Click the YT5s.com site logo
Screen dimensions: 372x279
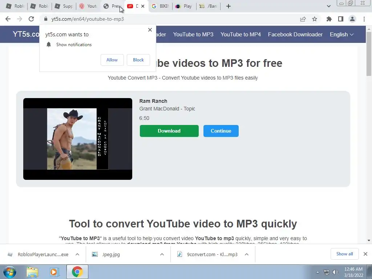26,34
